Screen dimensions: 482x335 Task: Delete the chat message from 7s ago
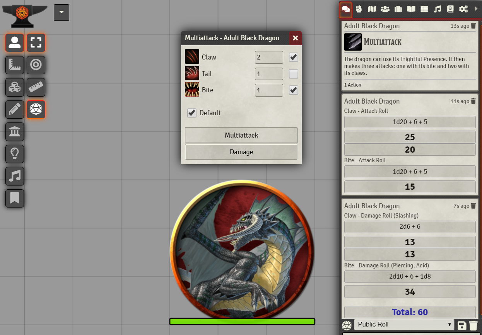[x=473, y=206]
